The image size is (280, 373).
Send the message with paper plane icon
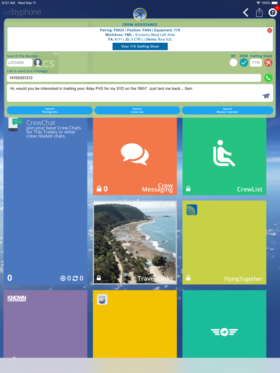point(266,96)
